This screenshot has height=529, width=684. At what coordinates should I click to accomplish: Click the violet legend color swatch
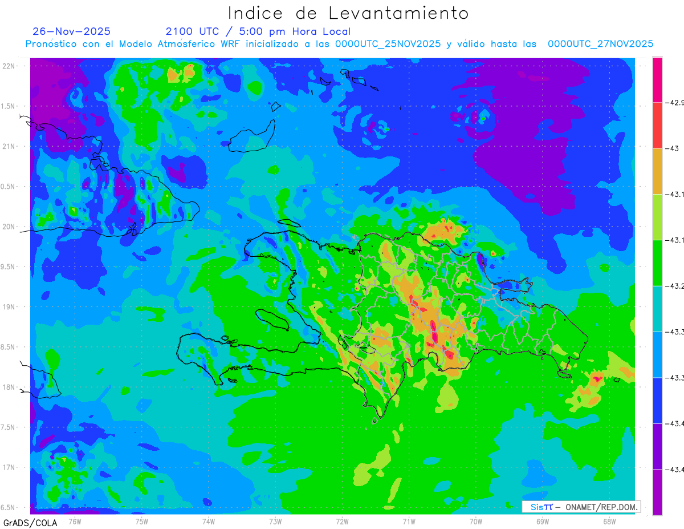point(657,446)
